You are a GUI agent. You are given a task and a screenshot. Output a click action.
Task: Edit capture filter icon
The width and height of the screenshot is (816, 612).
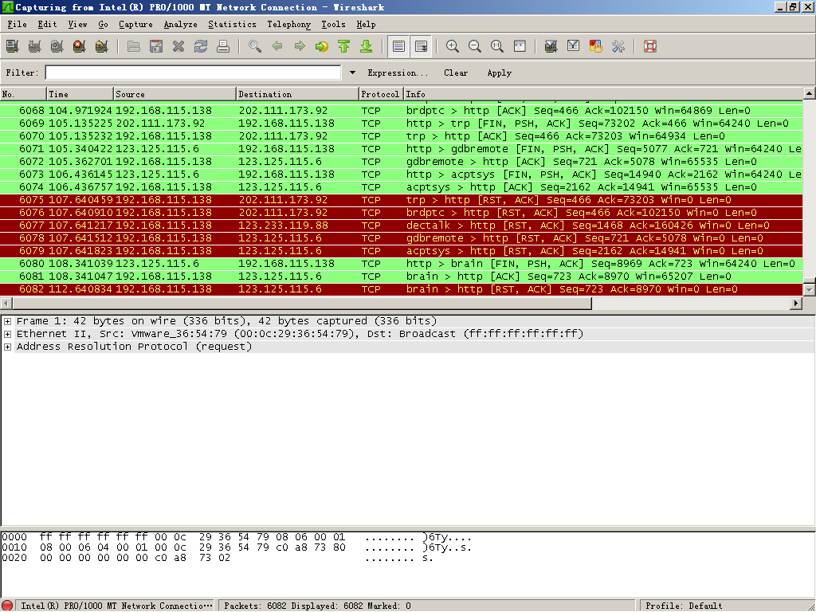551,46
